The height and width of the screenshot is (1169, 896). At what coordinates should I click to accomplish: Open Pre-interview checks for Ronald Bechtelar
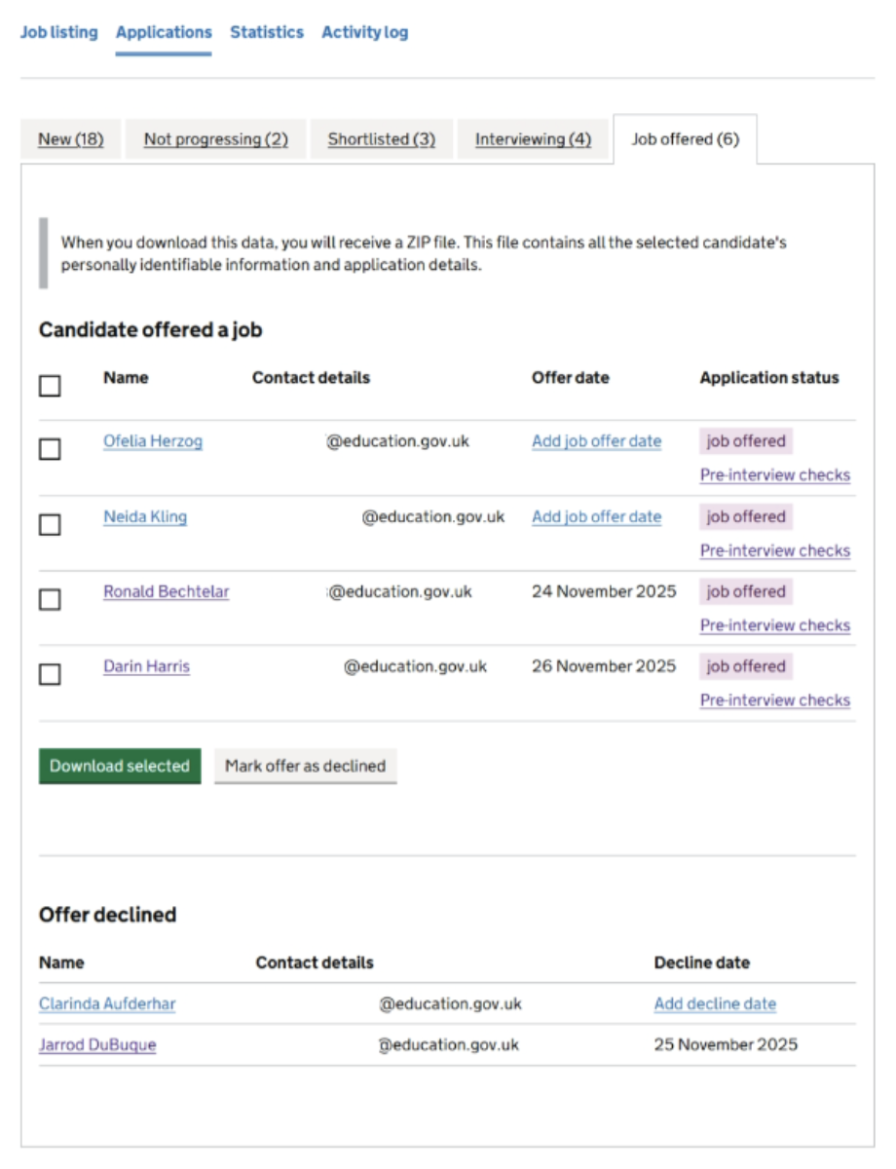[x=775, y=625]
